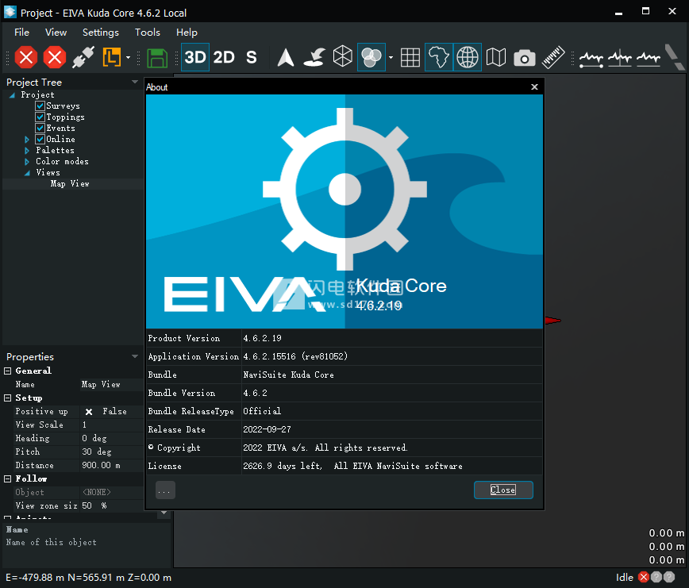The image size is (689, 588).
Task: Expand the Online tree node arrow
Action: [x=27, y=140]
